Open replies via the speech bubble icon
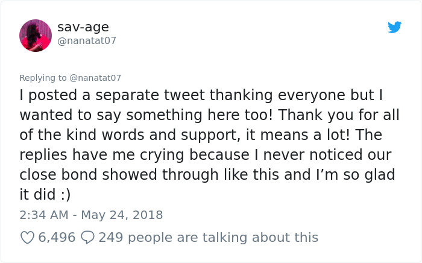 click(x=87, y=238)
